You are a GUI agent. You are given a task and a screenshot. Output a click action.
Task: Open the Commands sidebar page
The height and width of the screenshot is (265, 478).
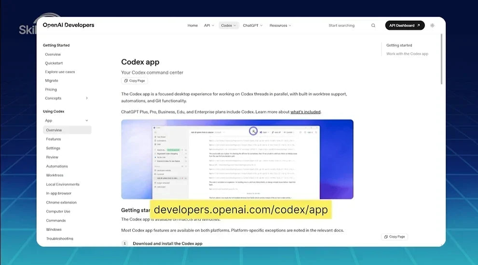(x=56, y=221)
